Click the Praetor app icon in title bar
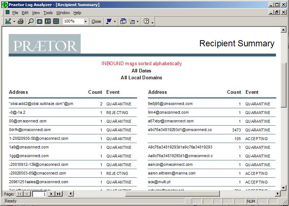 click(5, 5)
